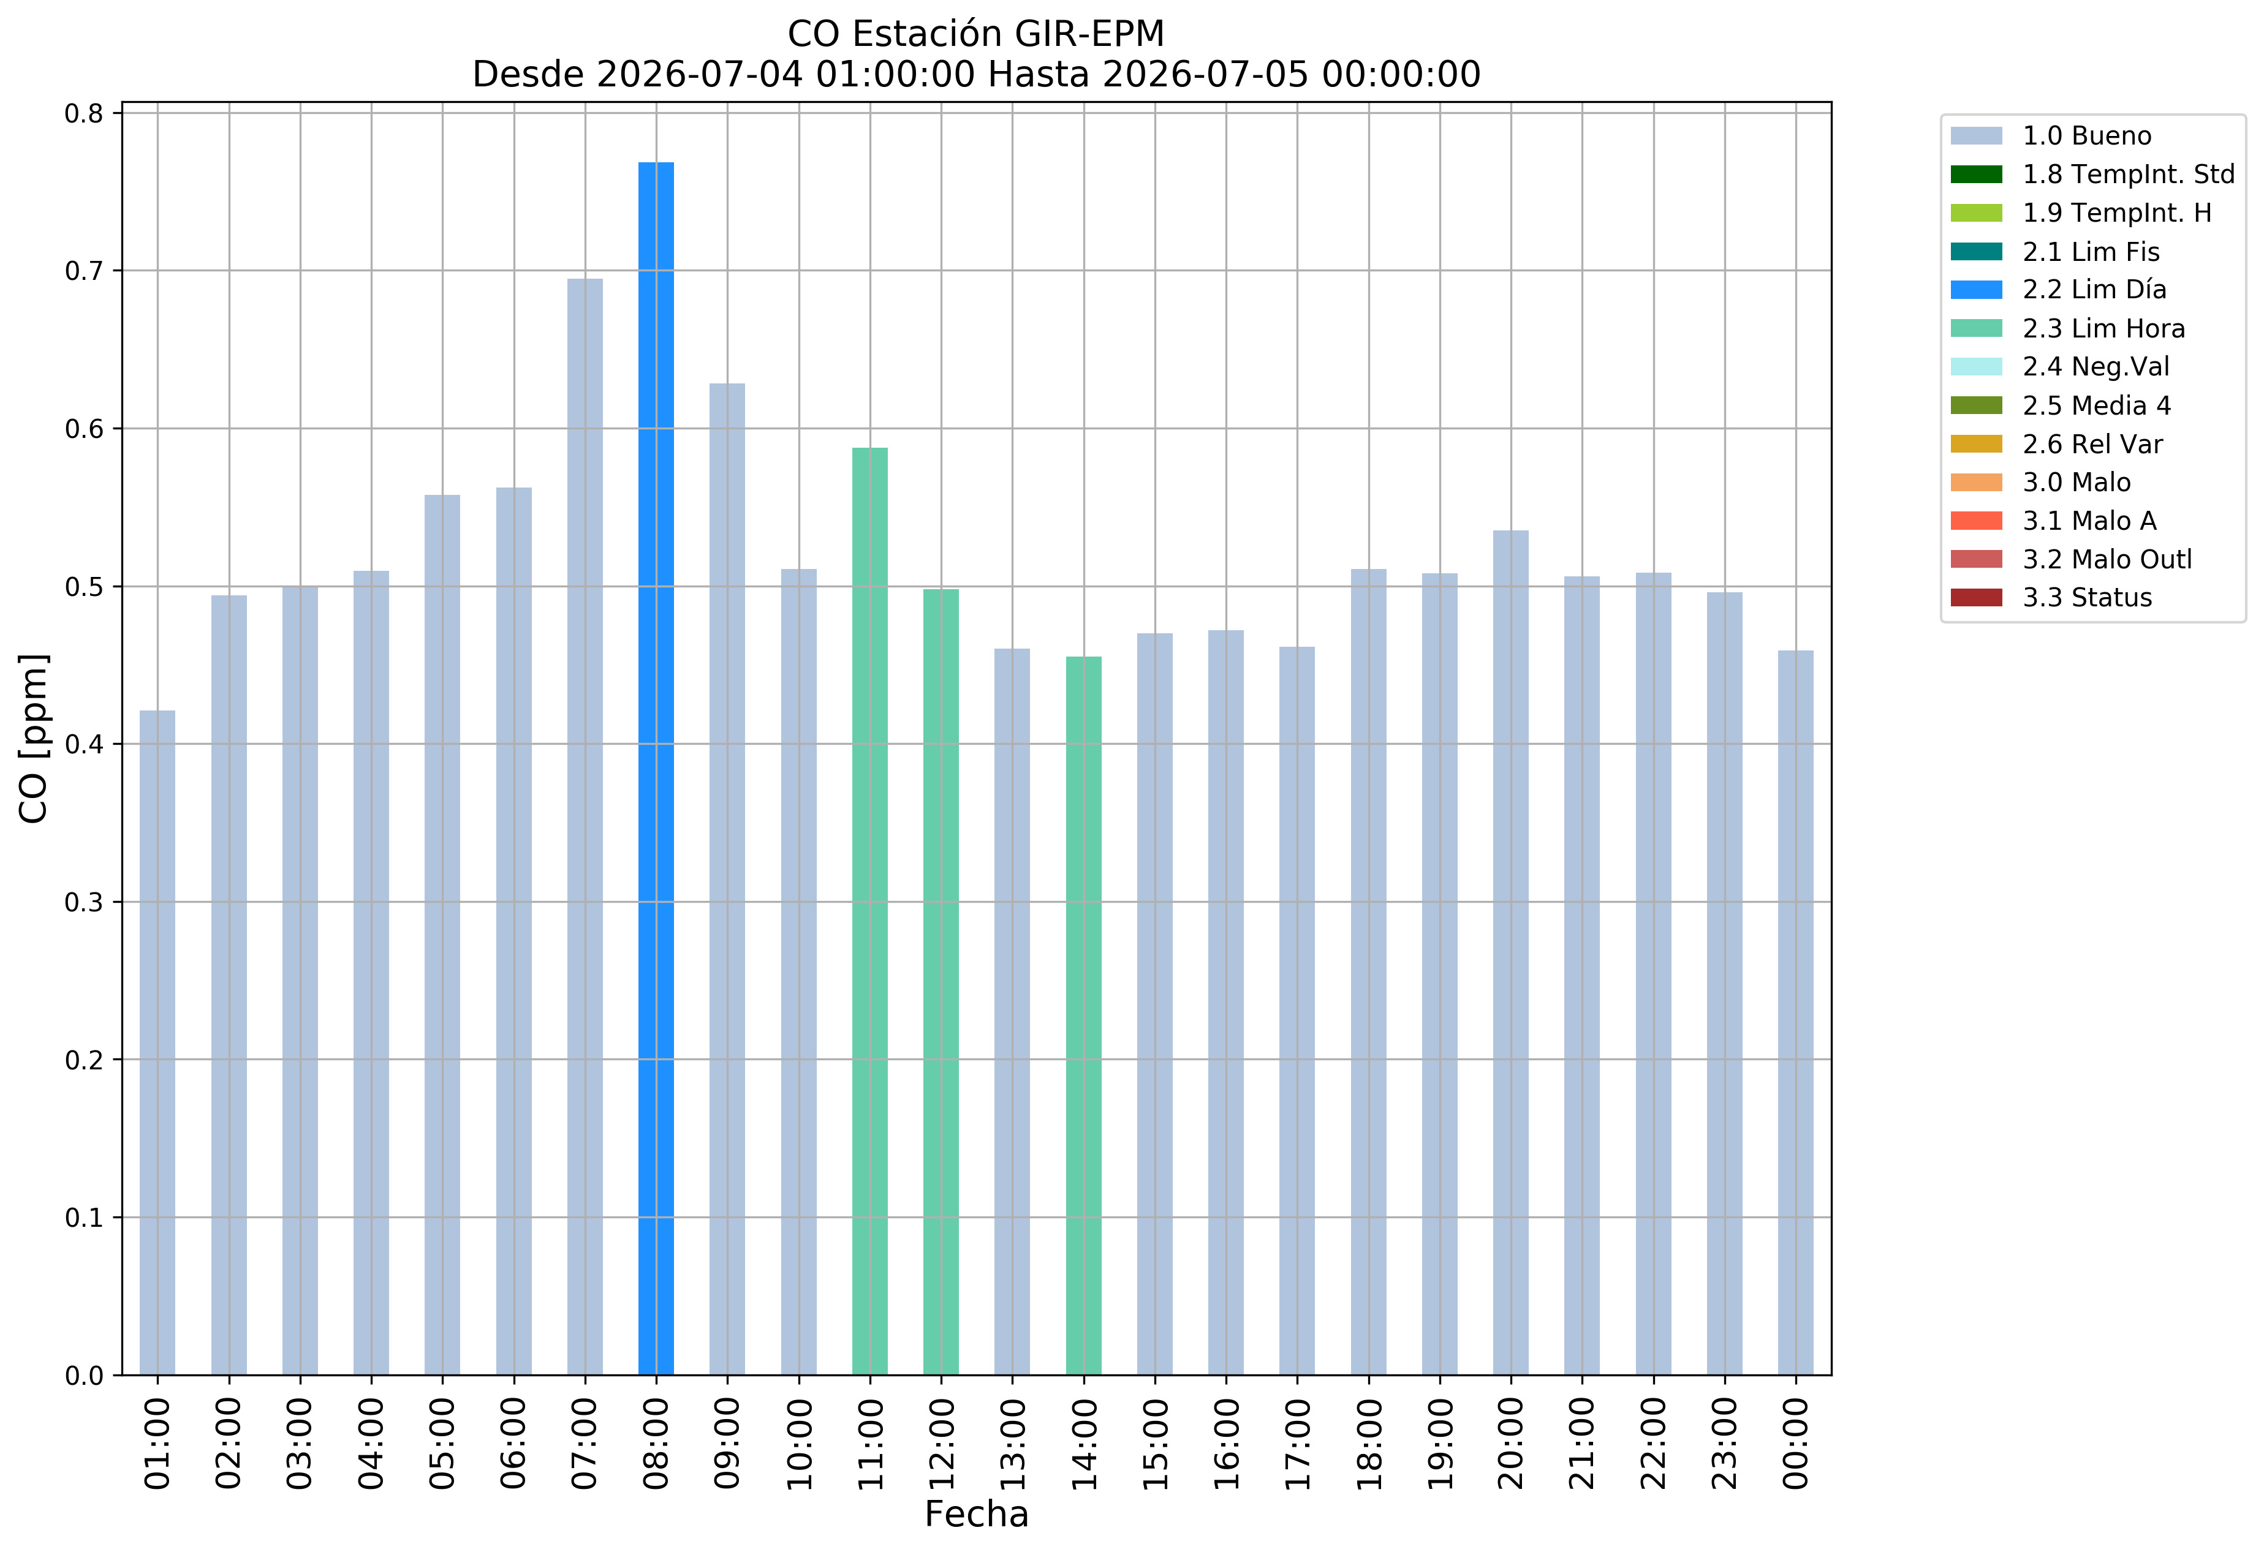Click the data bar at 23:00
Viewport: 2264px width, 1552px height.
pos(1724,984)
